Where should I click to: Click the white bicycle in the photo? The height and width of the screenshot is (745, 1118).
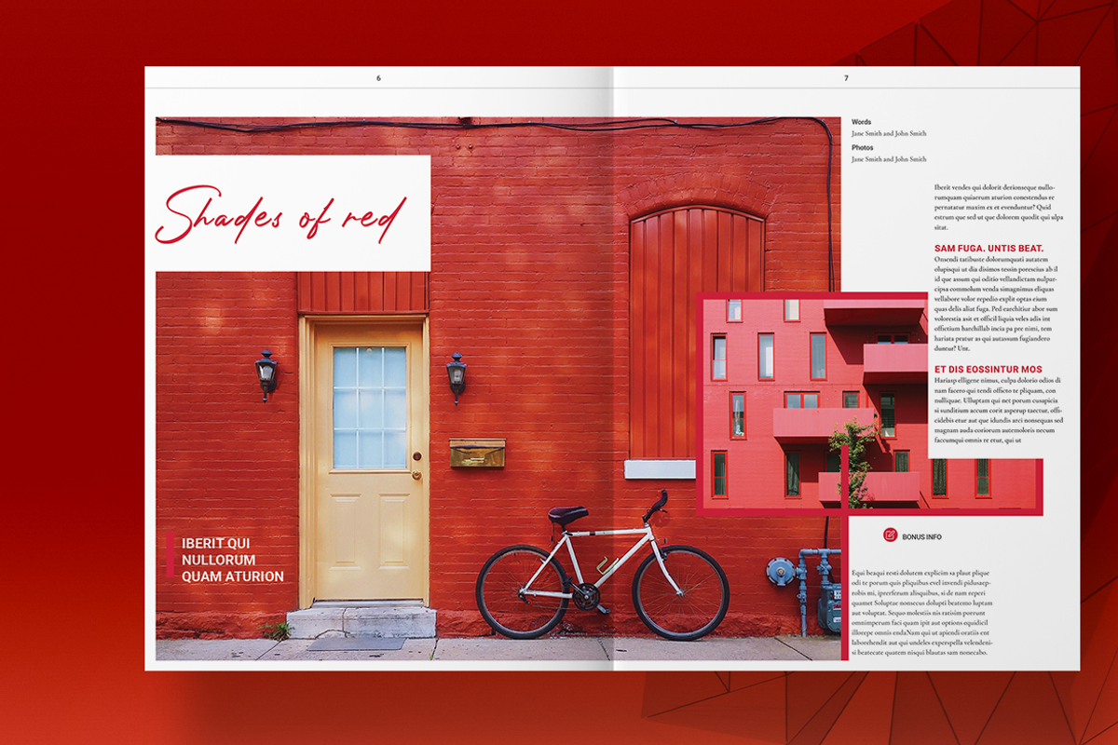(602, 566)
